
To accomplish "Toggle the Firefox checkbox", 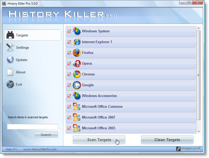I will pyautogui.click(x=69, y=53).
